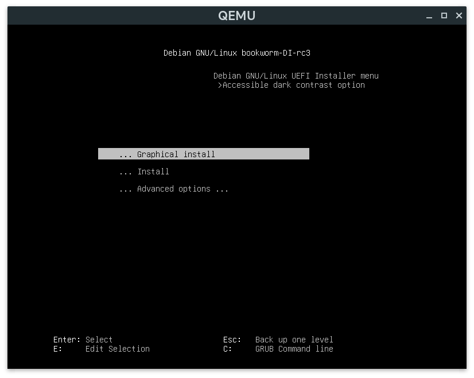Choose the Install menu entry

(x=144, y=172)
